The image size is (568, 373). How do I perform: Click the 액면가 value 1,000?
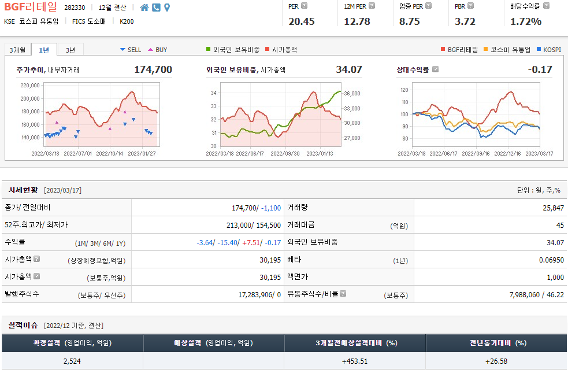click(x=555, y=278)
